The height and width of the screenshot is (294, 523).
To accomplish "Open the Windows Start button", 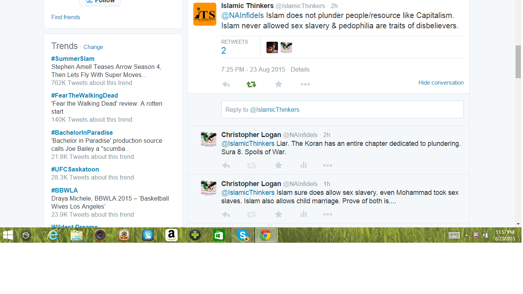I will point(8,235).
